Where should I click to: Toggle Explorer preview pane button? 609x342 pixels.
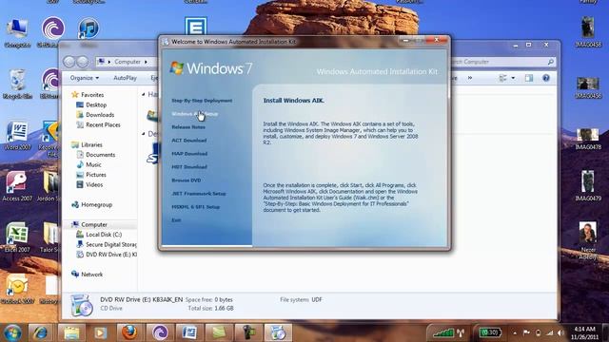(529, 78)
